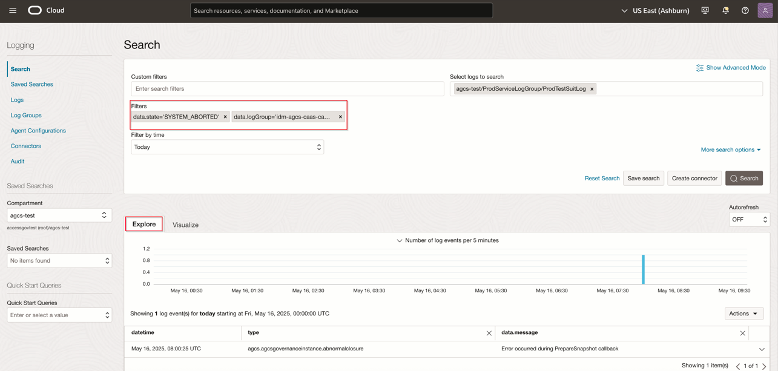Clear the data.message column filter
778x371 pixels.
point(742,332)
